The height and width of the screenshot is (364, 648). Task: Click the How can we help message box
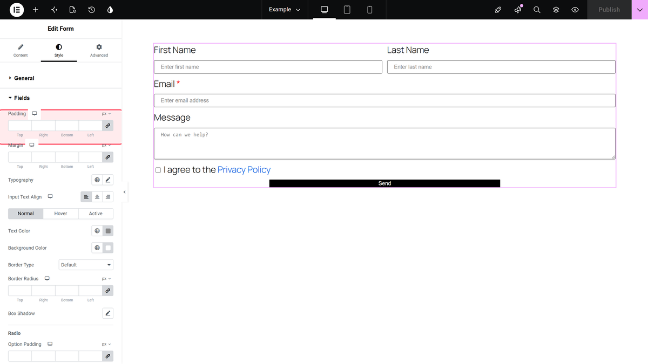[384, 143]
